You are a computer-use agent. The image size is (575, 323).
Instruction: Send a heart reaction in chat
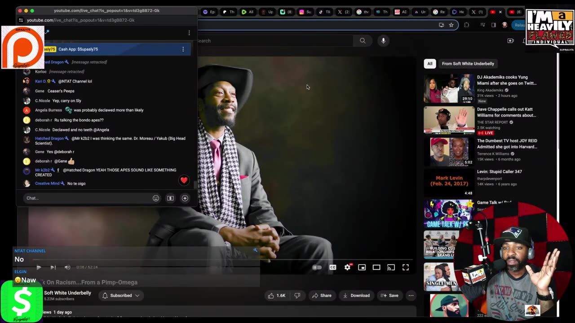pyautogui.click(x=184, y=180)
